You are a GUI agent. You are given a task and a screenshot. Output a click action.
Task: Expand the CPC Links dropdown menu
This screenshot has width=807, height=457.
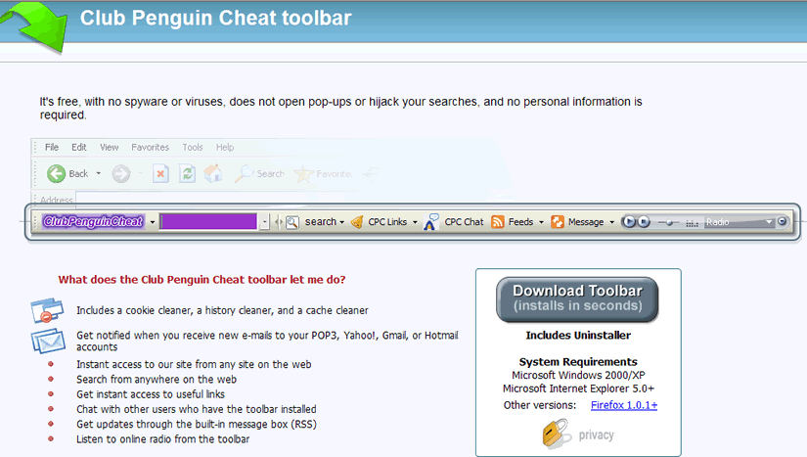[x=414, y=222]
